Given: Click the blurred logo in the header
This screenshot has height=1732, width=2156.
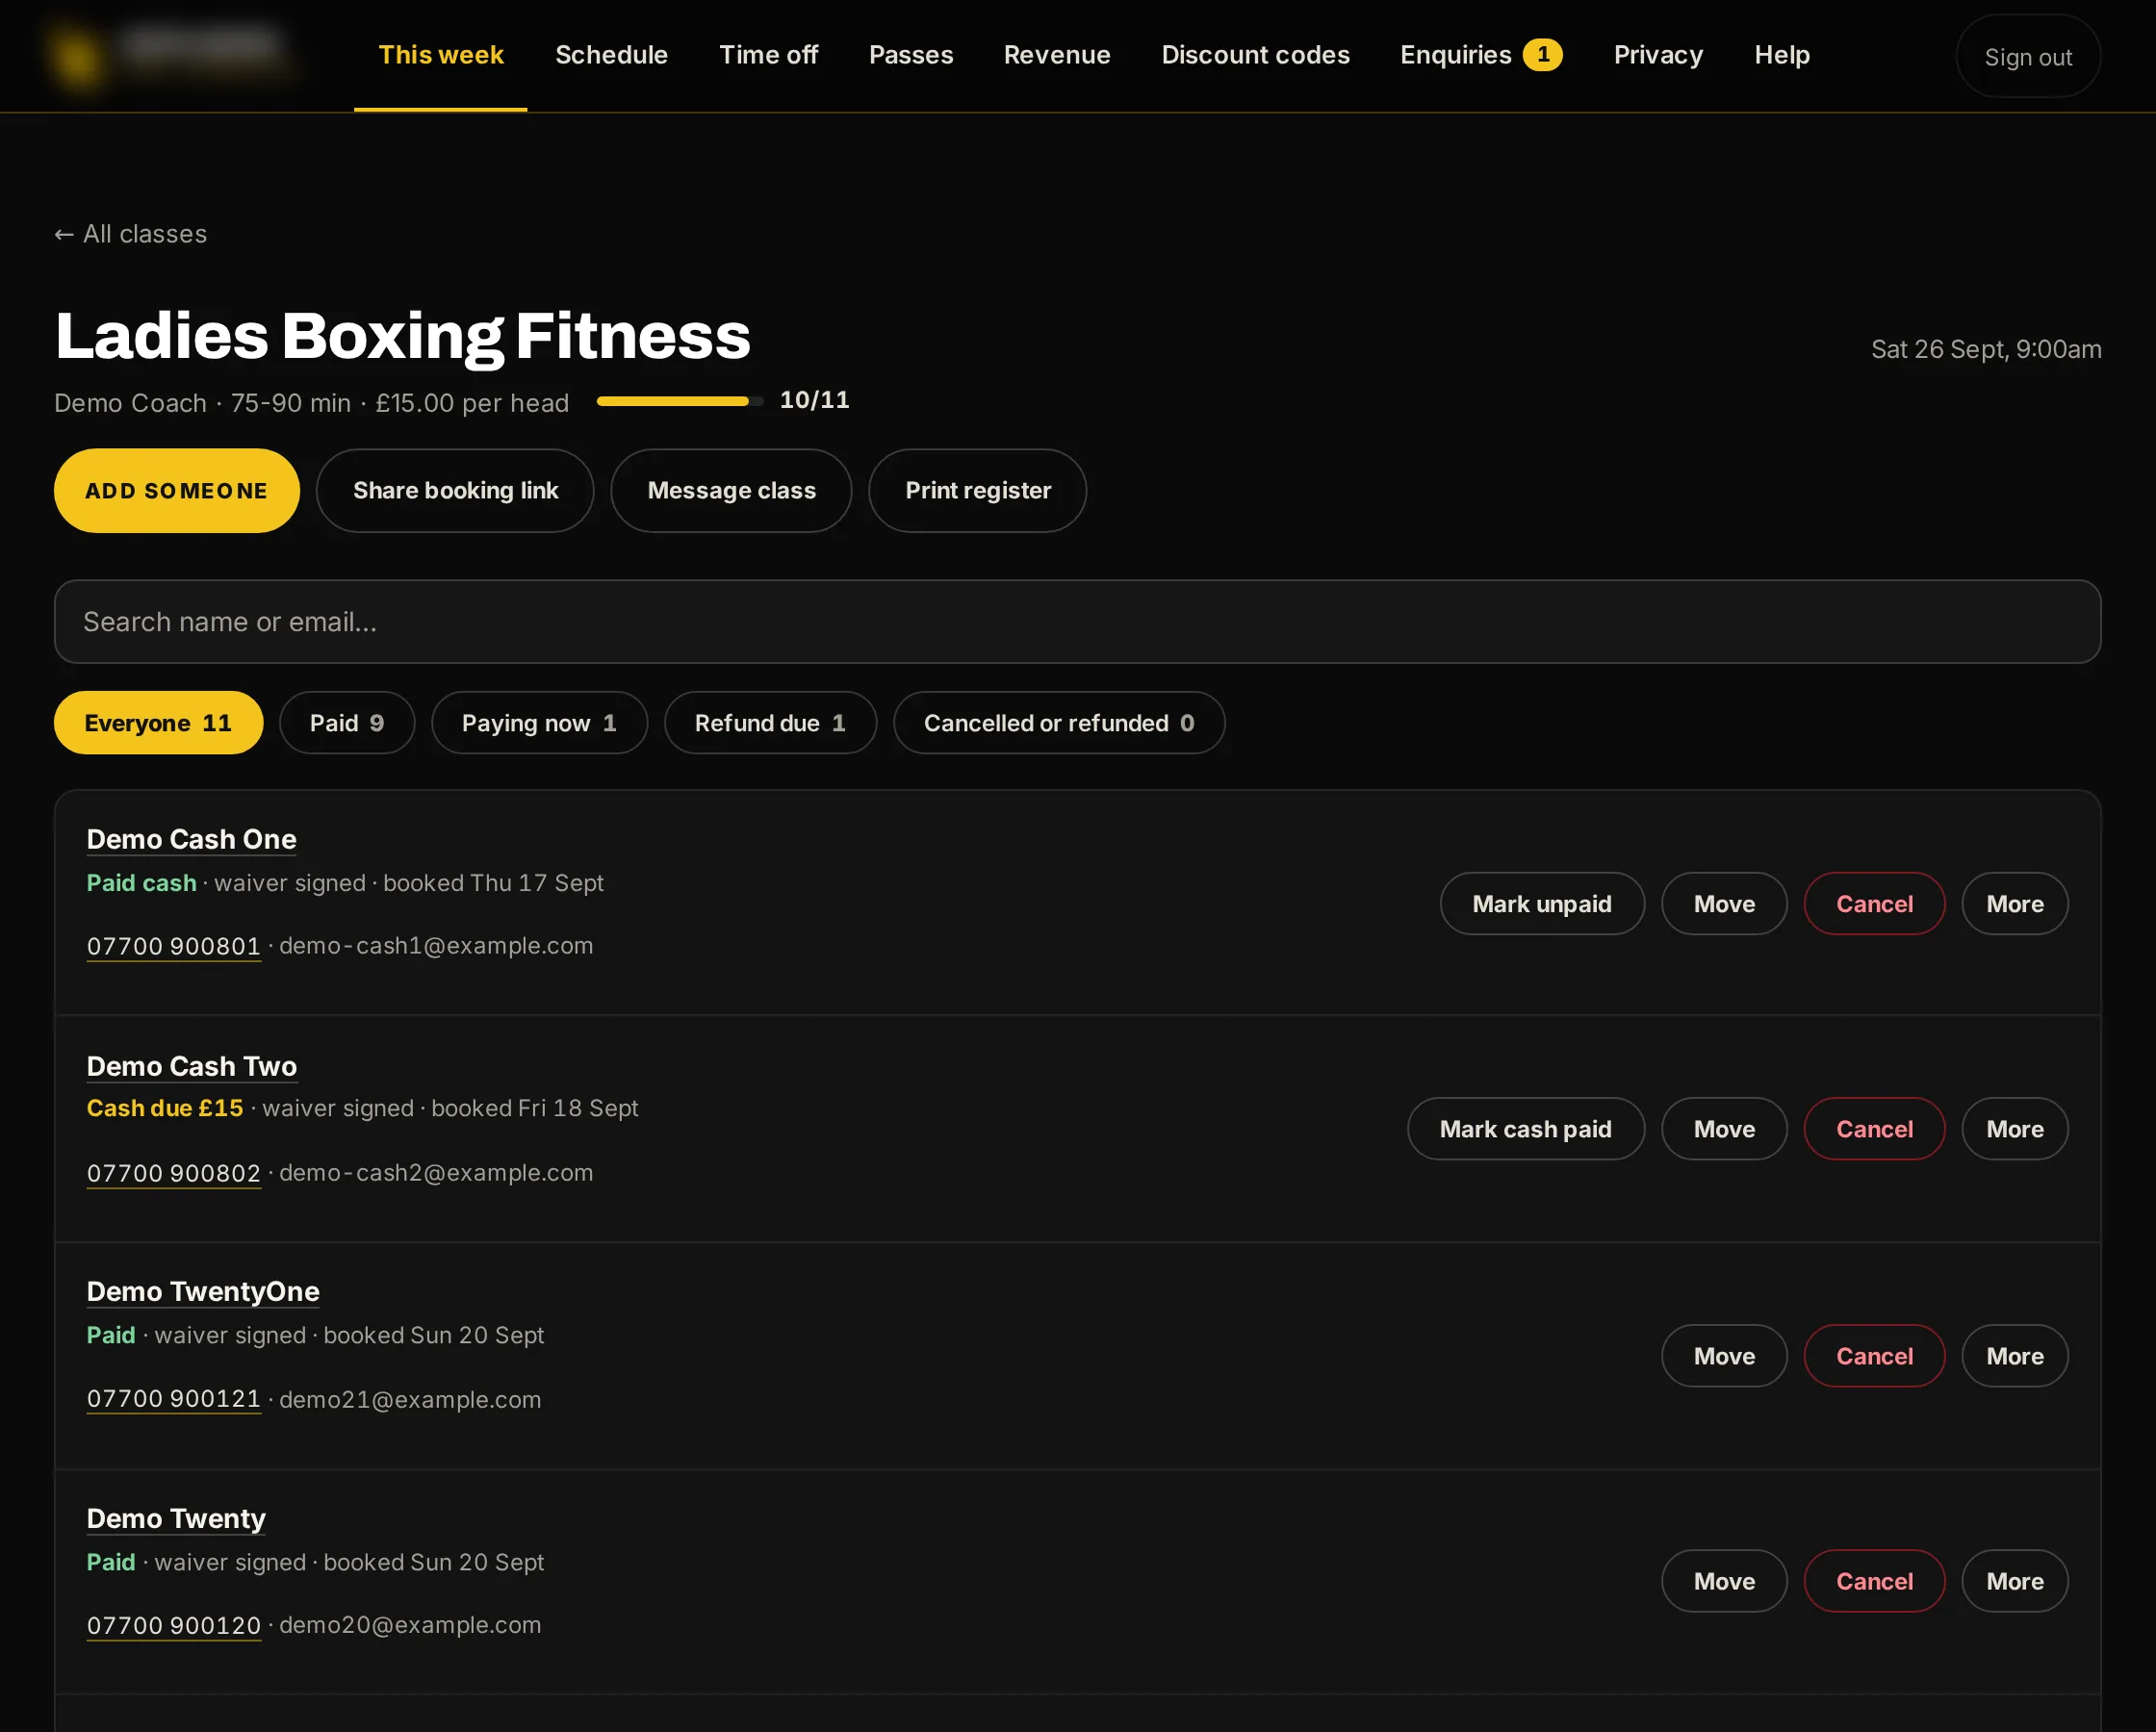Looking at the screenshot, I should tap(170, 55).
